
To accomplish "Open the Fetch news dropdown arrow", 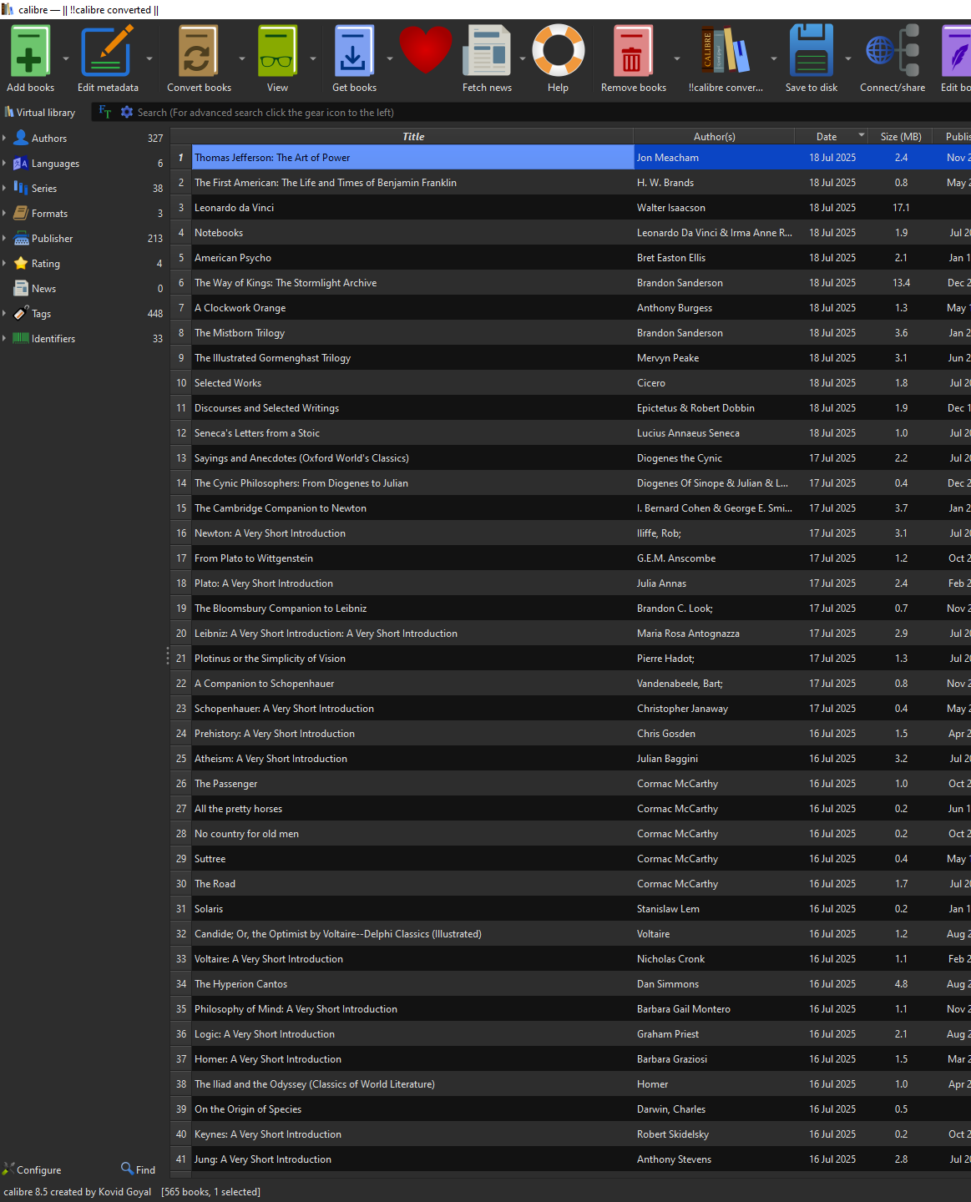I will tap(523, 58).
